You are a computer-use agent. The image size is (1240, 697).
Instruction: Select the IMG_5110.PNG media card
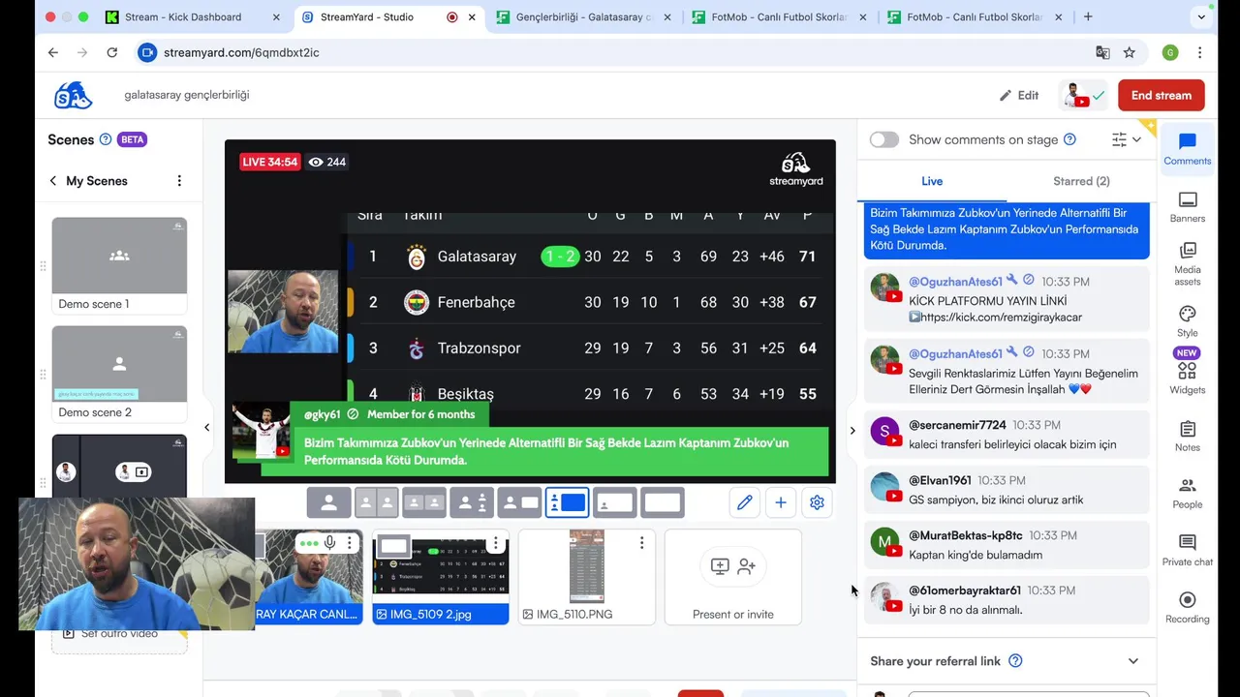[x=586, y=577]
